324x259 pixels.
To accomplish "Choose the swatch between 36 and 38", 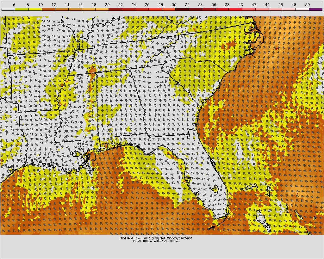I will (x=222, y=9).
